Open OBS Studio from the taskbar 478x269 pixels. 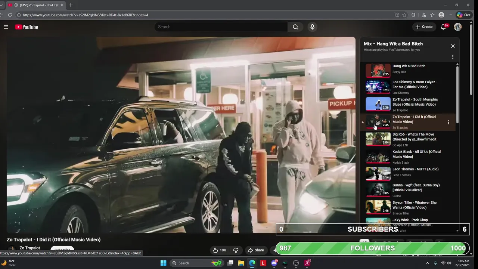coord(296,263)
